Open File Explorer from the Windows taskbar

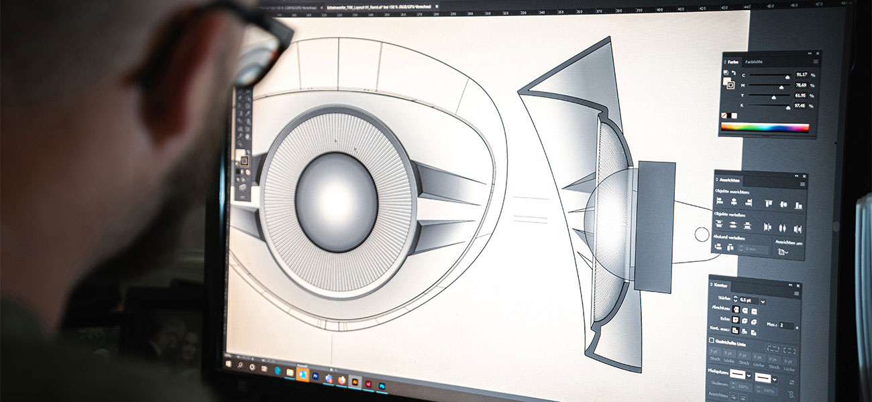[x=290, y=373]
